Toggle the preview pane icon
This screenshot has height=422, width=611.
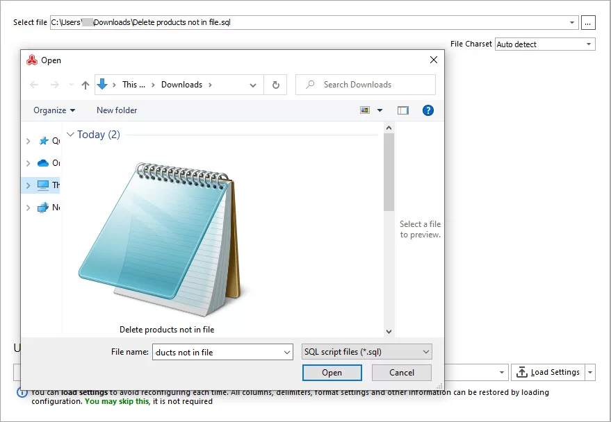click(x=403, y=110)
